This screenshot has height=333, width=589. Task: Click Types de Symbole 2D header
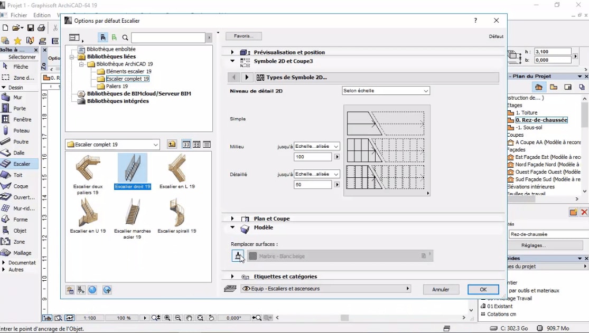pyautogui.click(x=377, y=78)
